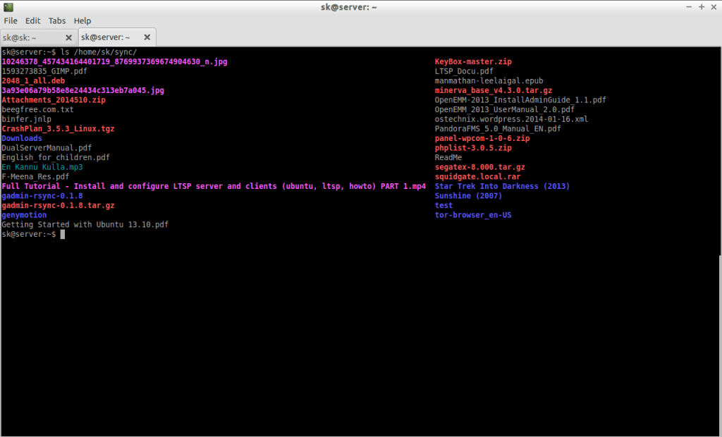722x437 pixels.
Task: Click the cursor at the last prompt
Action: click(x=63, y=235)
